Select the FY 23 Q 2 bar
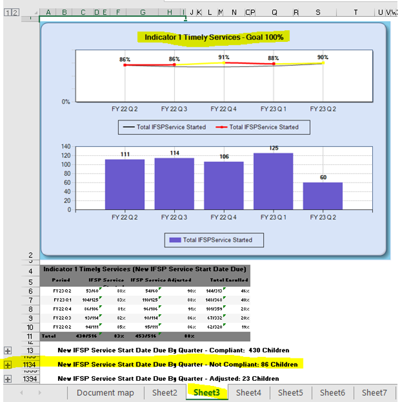Viewport: 398px width, 402px height. click(x=323, y=195)
